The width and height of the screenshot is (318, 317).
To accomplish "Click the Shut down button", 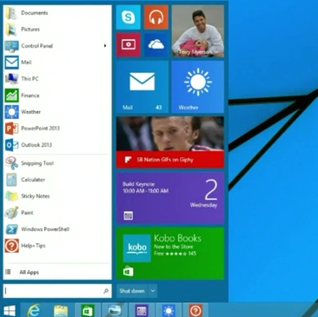I will pos(132,291).
